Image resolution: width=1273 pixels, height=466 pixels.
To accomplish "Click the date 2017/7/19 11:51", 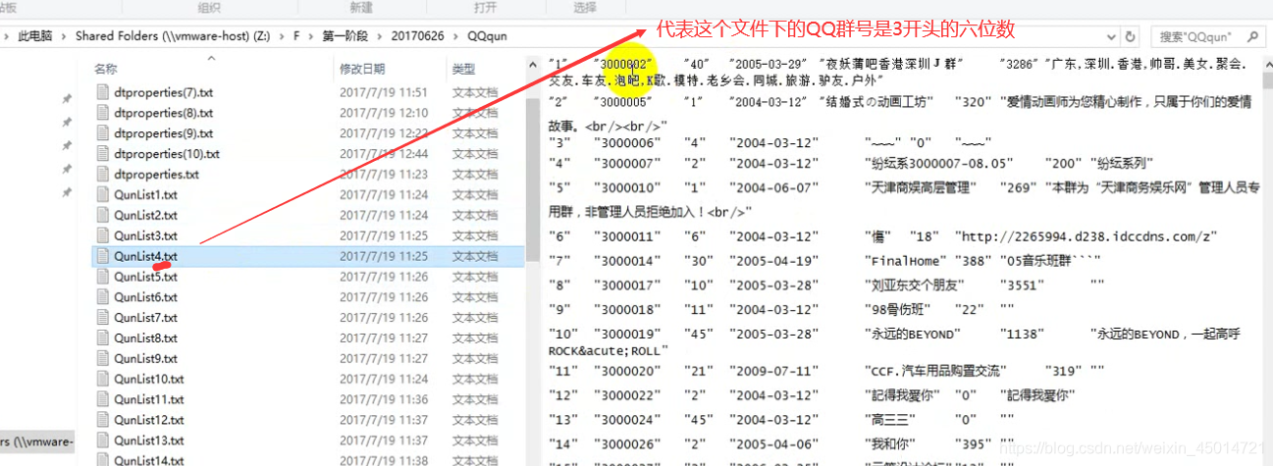I will point(384,92).
